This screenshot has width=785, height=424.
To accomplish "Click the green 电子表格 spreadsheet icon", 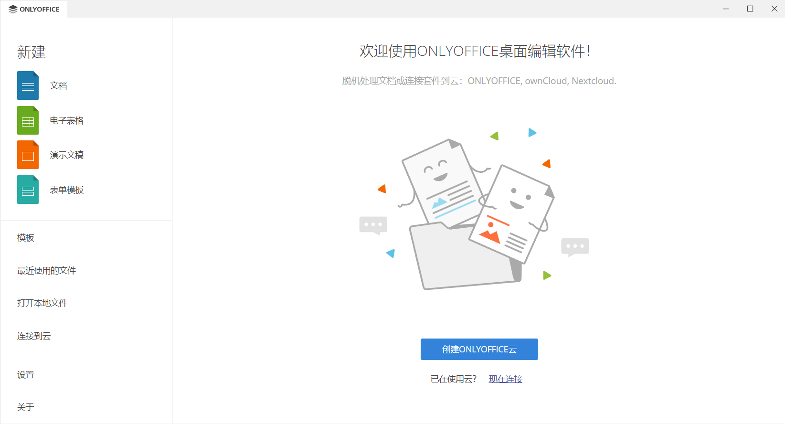I will tap(28, 120).
